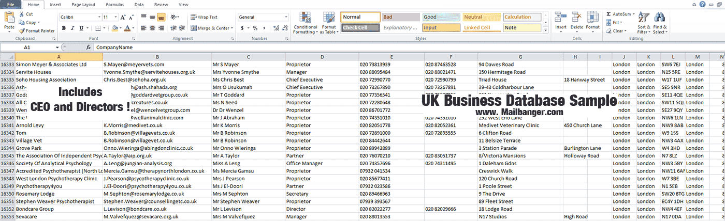Apply middle vertical alignment
Screen dimensions: 725x221
[152, 17]
